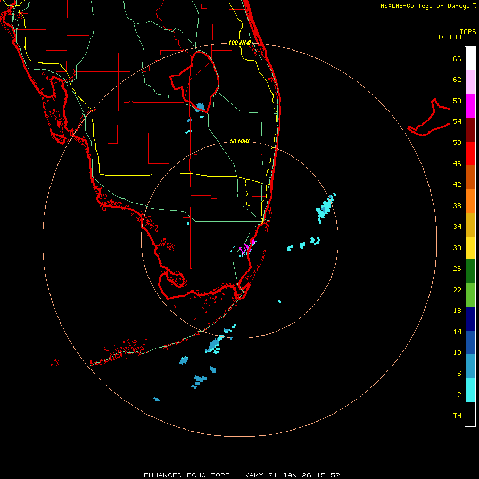
Task: Click the light green swatch between 26 and 22
Action: click(x=470, y=295)
